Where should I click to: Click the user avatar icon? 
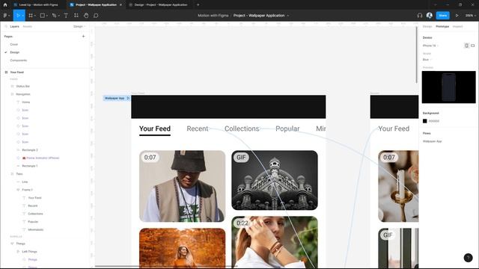coord(429,15)
